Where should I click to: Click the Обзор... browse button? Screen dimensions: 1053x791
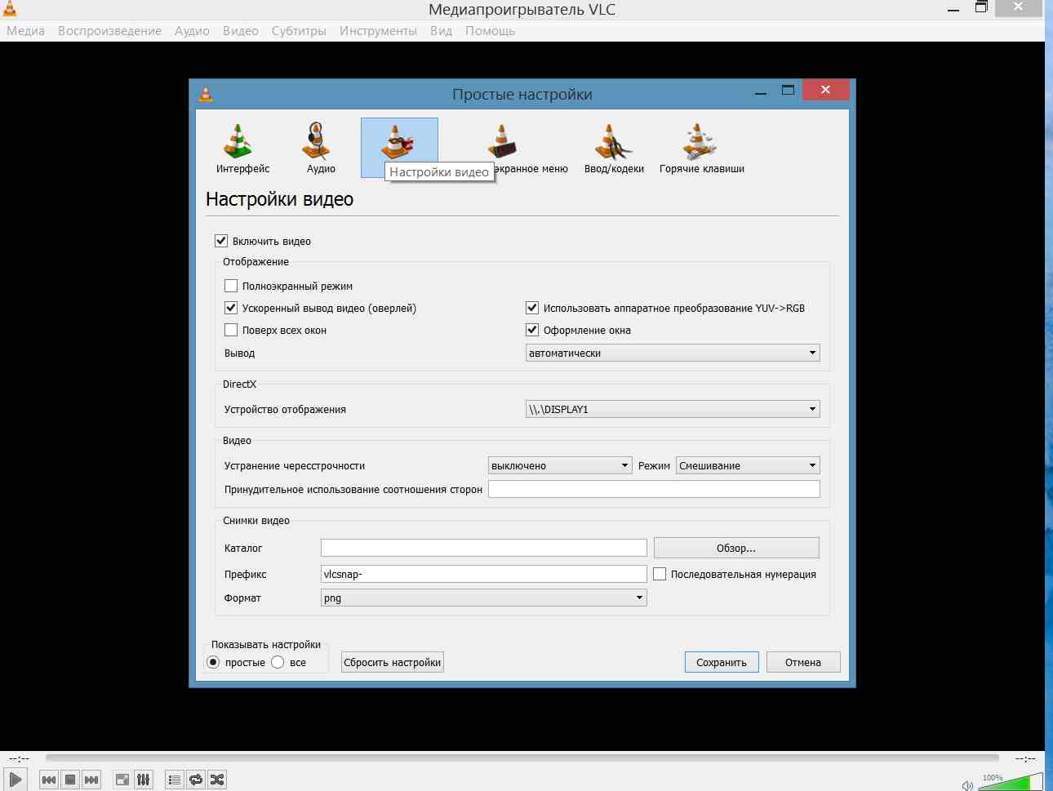736,548
